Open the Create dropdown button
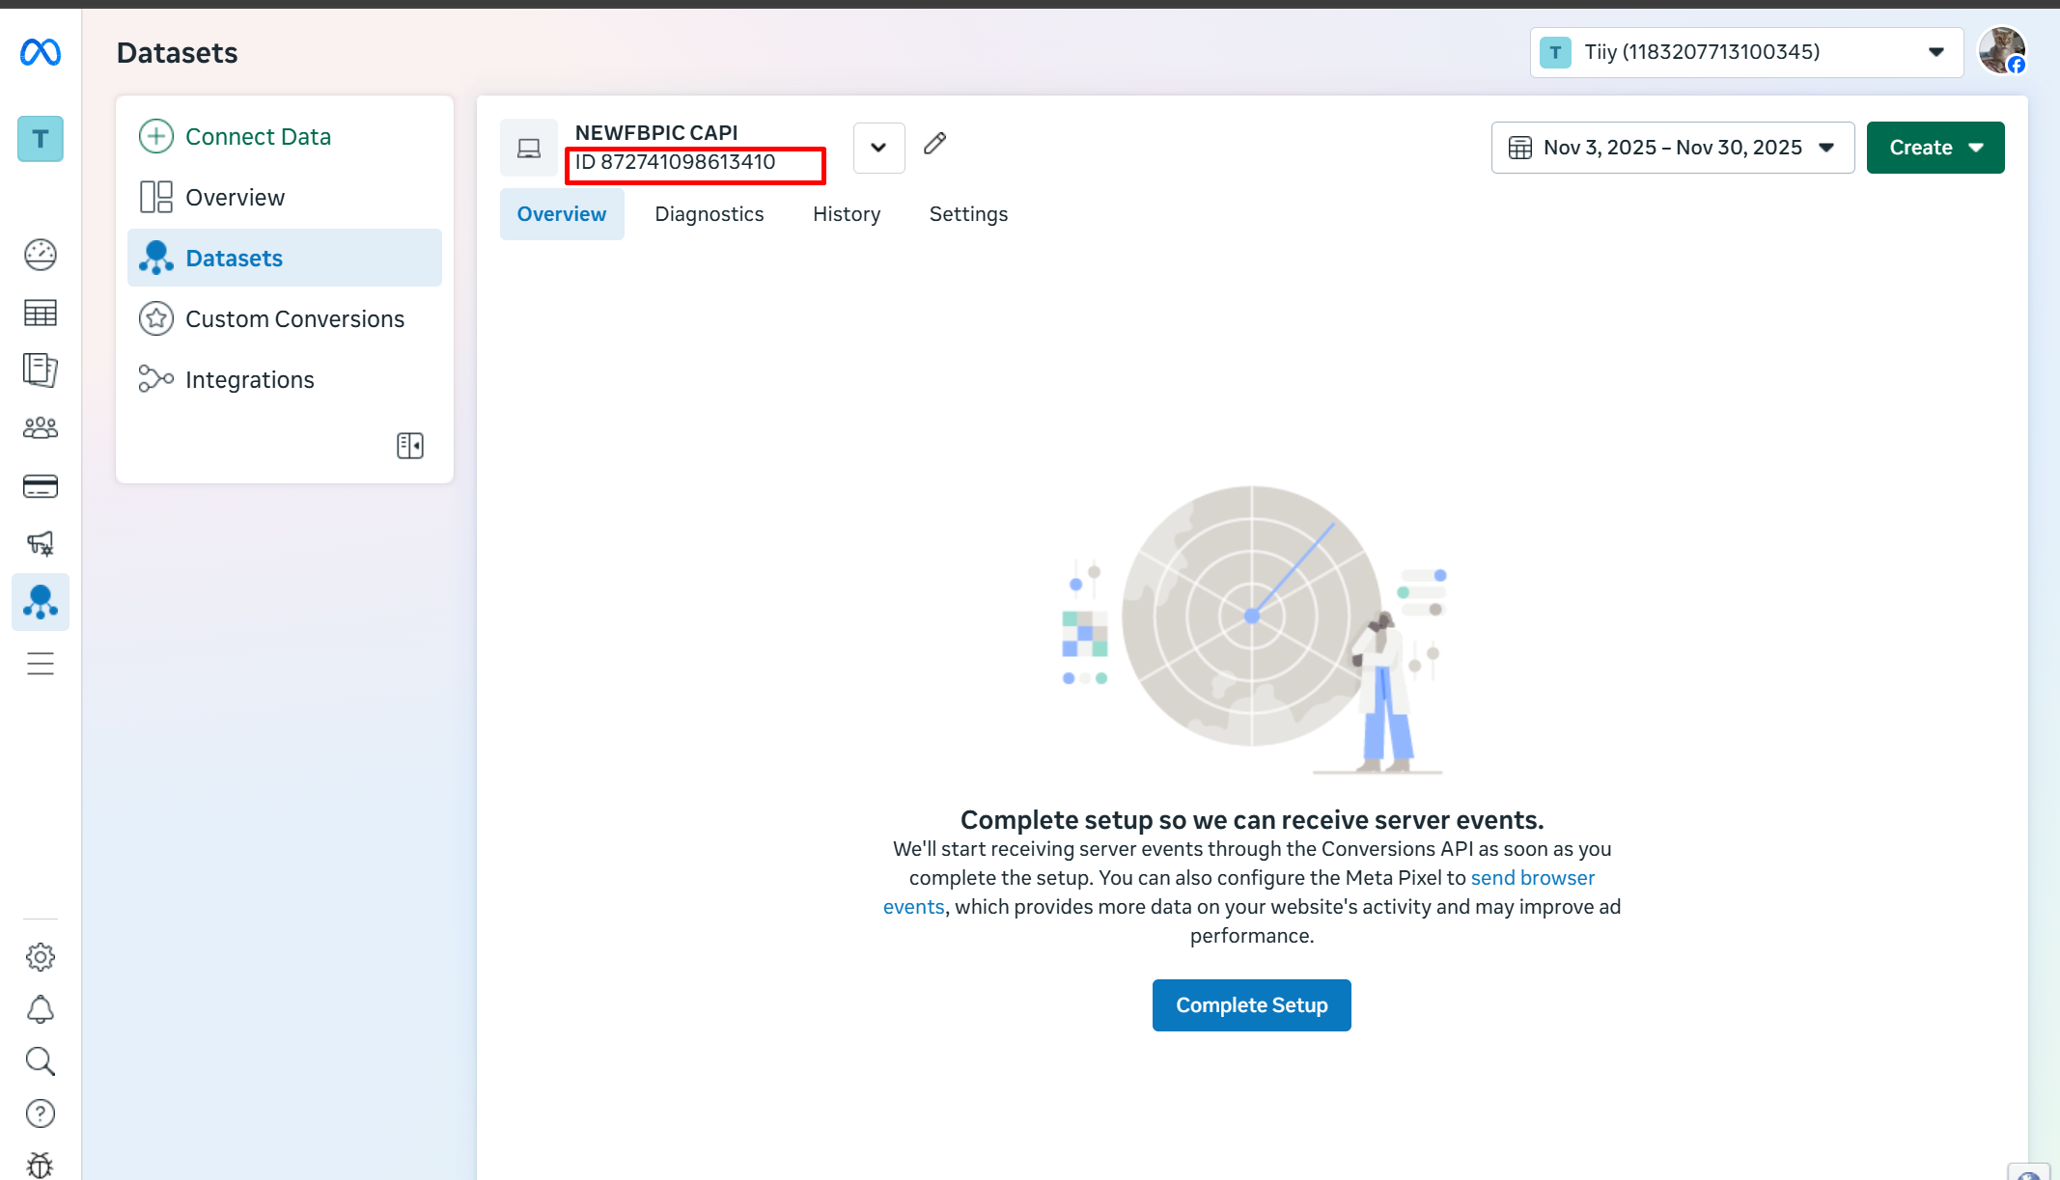This screenshot has height=1180, width=2060. (x=1935, y=148)
